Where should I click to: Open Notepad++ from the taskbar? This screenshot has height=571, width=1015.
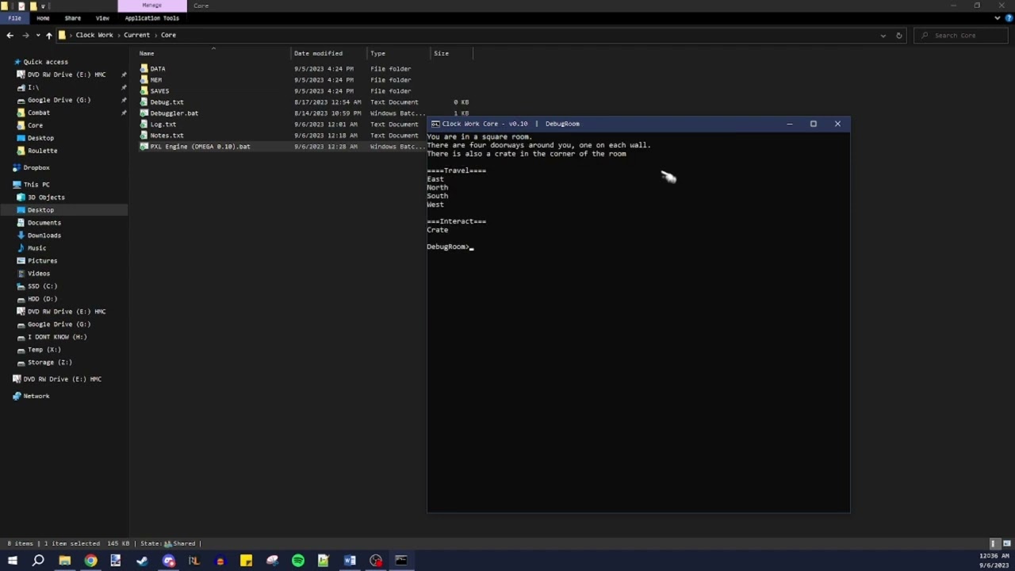click(x=324, y=561)
